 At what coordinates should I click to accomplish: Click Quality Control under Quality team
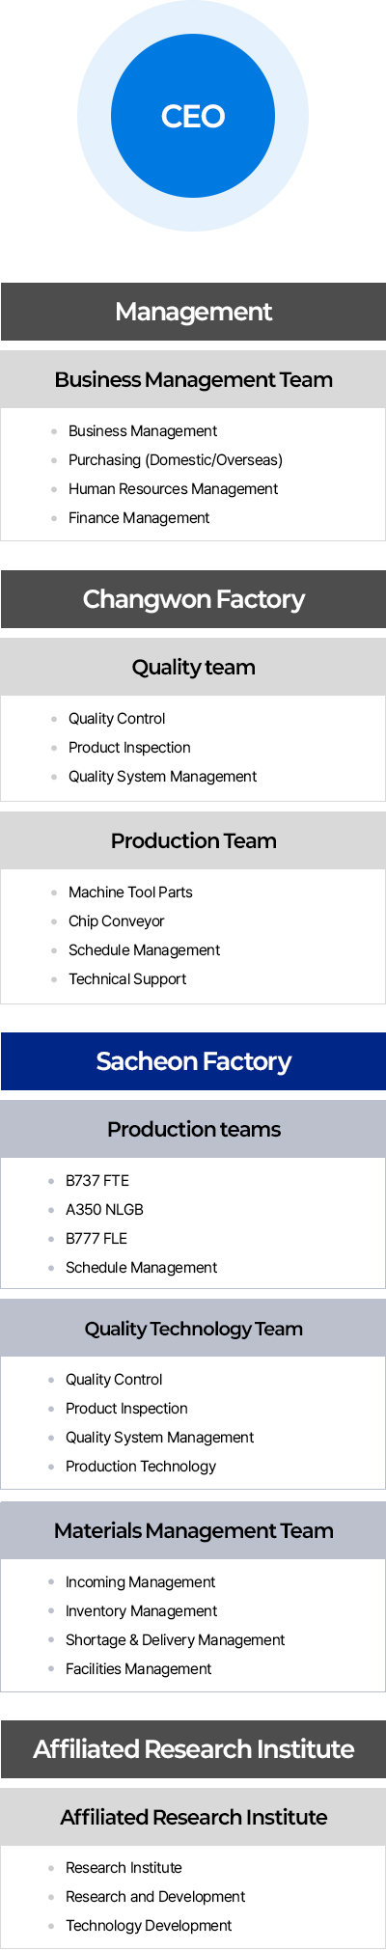117,719
